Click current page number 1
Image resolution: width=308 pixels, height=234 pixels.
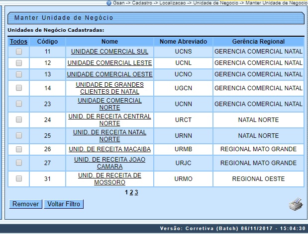pyautogui.click(x=126, y=192)
